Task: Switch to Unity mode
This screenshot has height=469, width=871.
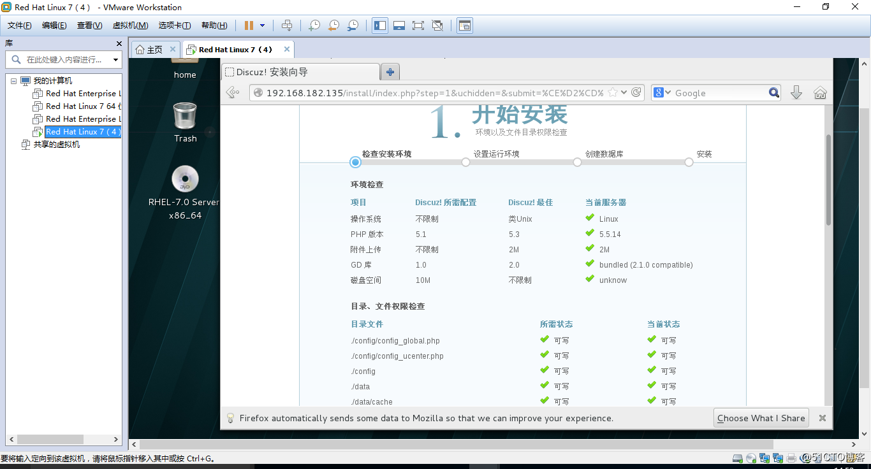Action: pyautogui.click(x=437, y=25)
